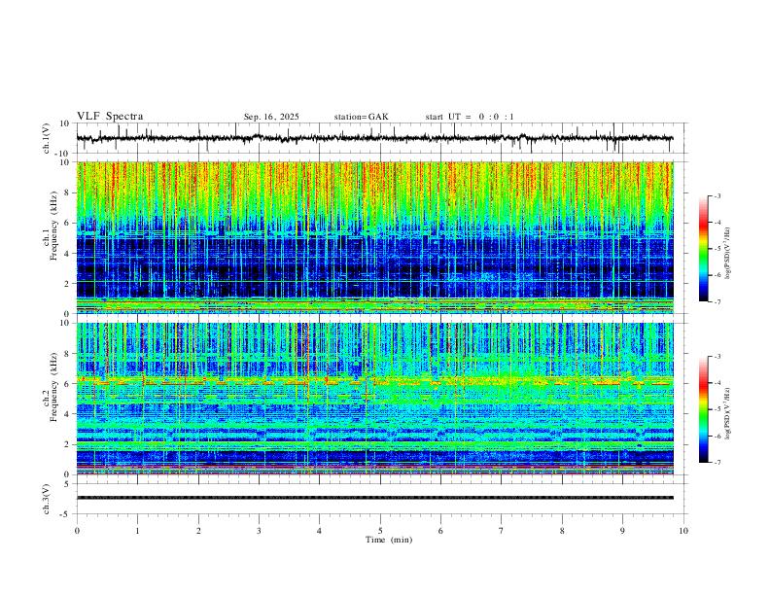Image resolution: width=770 pixels, height=595 pixels.
Task: Click the '-10' tick of ch.1 voltage axis
Action: 61,154
